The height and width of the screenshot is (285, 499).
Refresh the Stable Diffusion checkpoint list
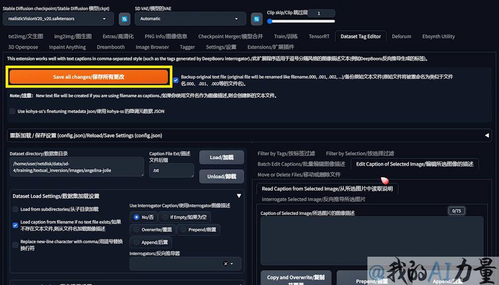(x=125, y=19)
